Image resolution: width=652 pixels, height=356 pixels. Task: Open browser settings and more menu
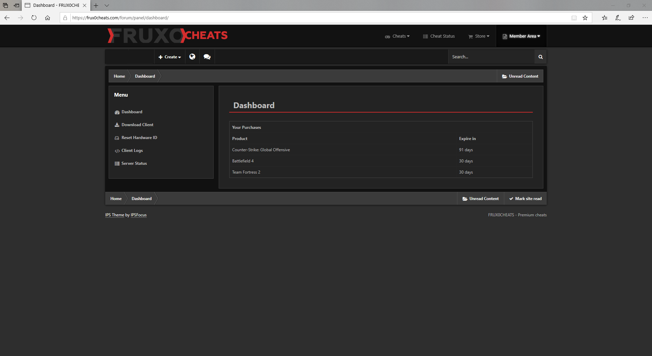coord(645,18)
